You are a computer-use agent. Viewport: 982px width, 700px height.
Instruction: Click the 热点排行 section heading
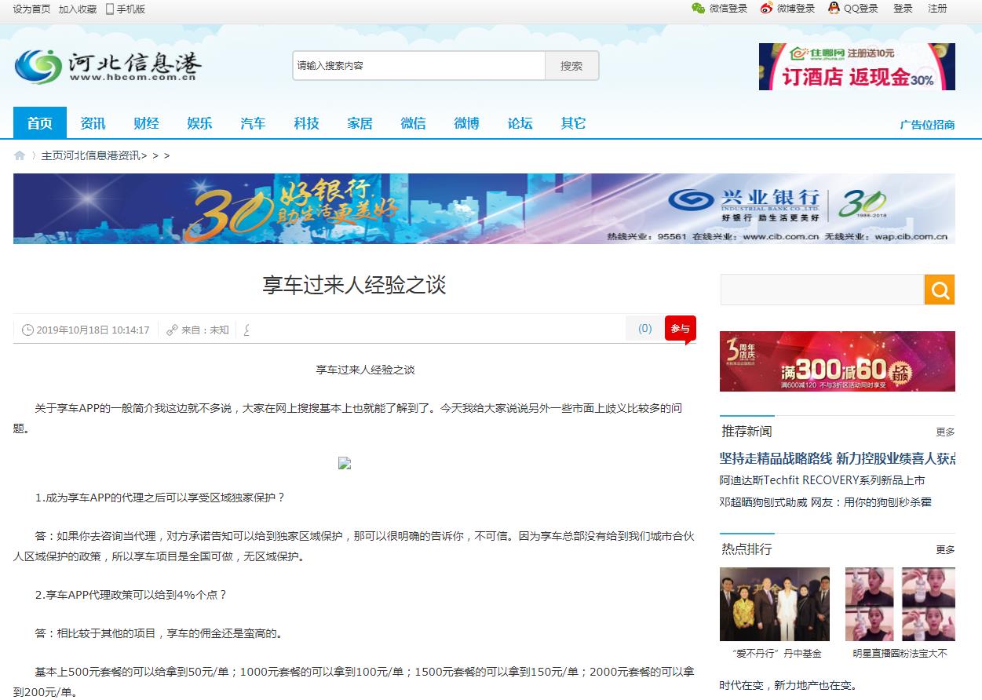pyautogui.click(x=747, y=549)
